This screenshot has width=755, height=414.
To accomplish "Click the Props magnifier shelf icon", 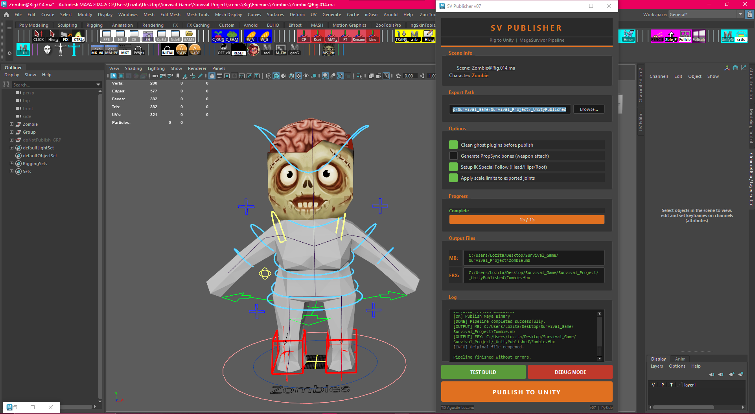I will pos(138,50).
